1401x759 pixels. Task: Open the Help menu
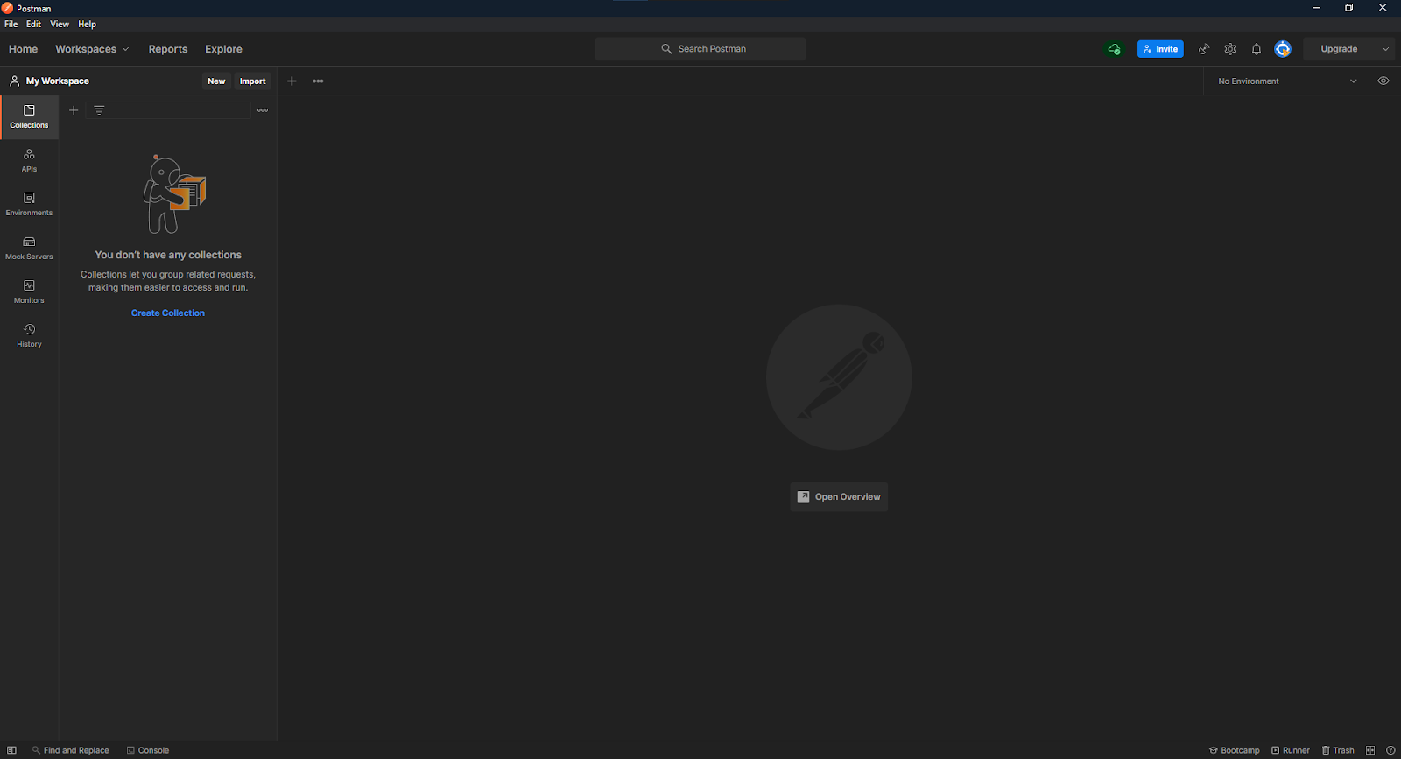(87, 25)
